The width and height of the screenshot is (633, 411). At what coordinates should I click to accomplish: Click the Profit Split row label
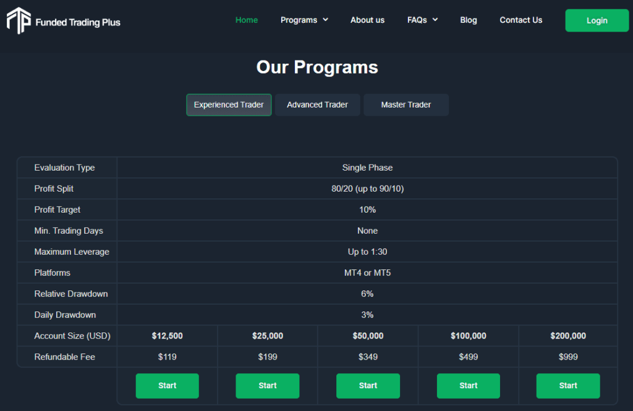point(54,189)
